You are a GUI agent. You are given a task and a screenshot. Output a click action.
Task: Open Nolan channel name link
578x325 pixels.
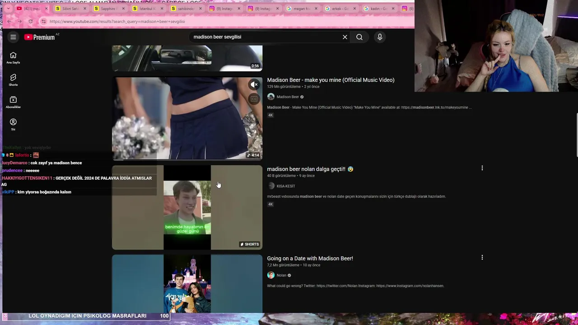coord(281,275)
